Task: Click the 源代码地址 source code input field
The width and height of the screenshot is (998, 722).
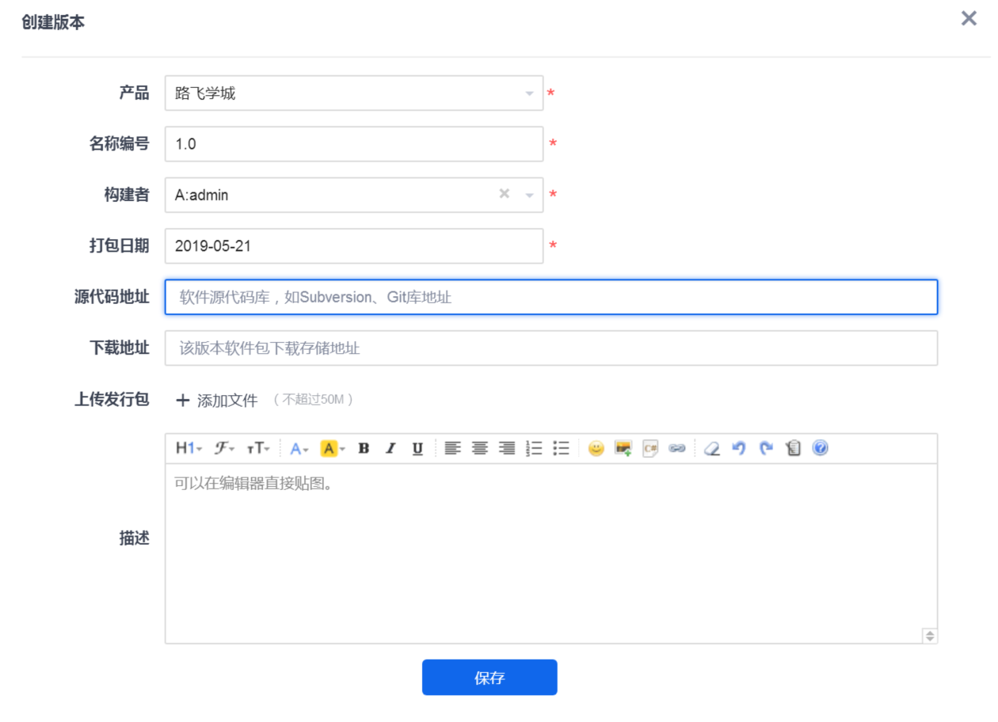Action: click(x=550, y=297)
